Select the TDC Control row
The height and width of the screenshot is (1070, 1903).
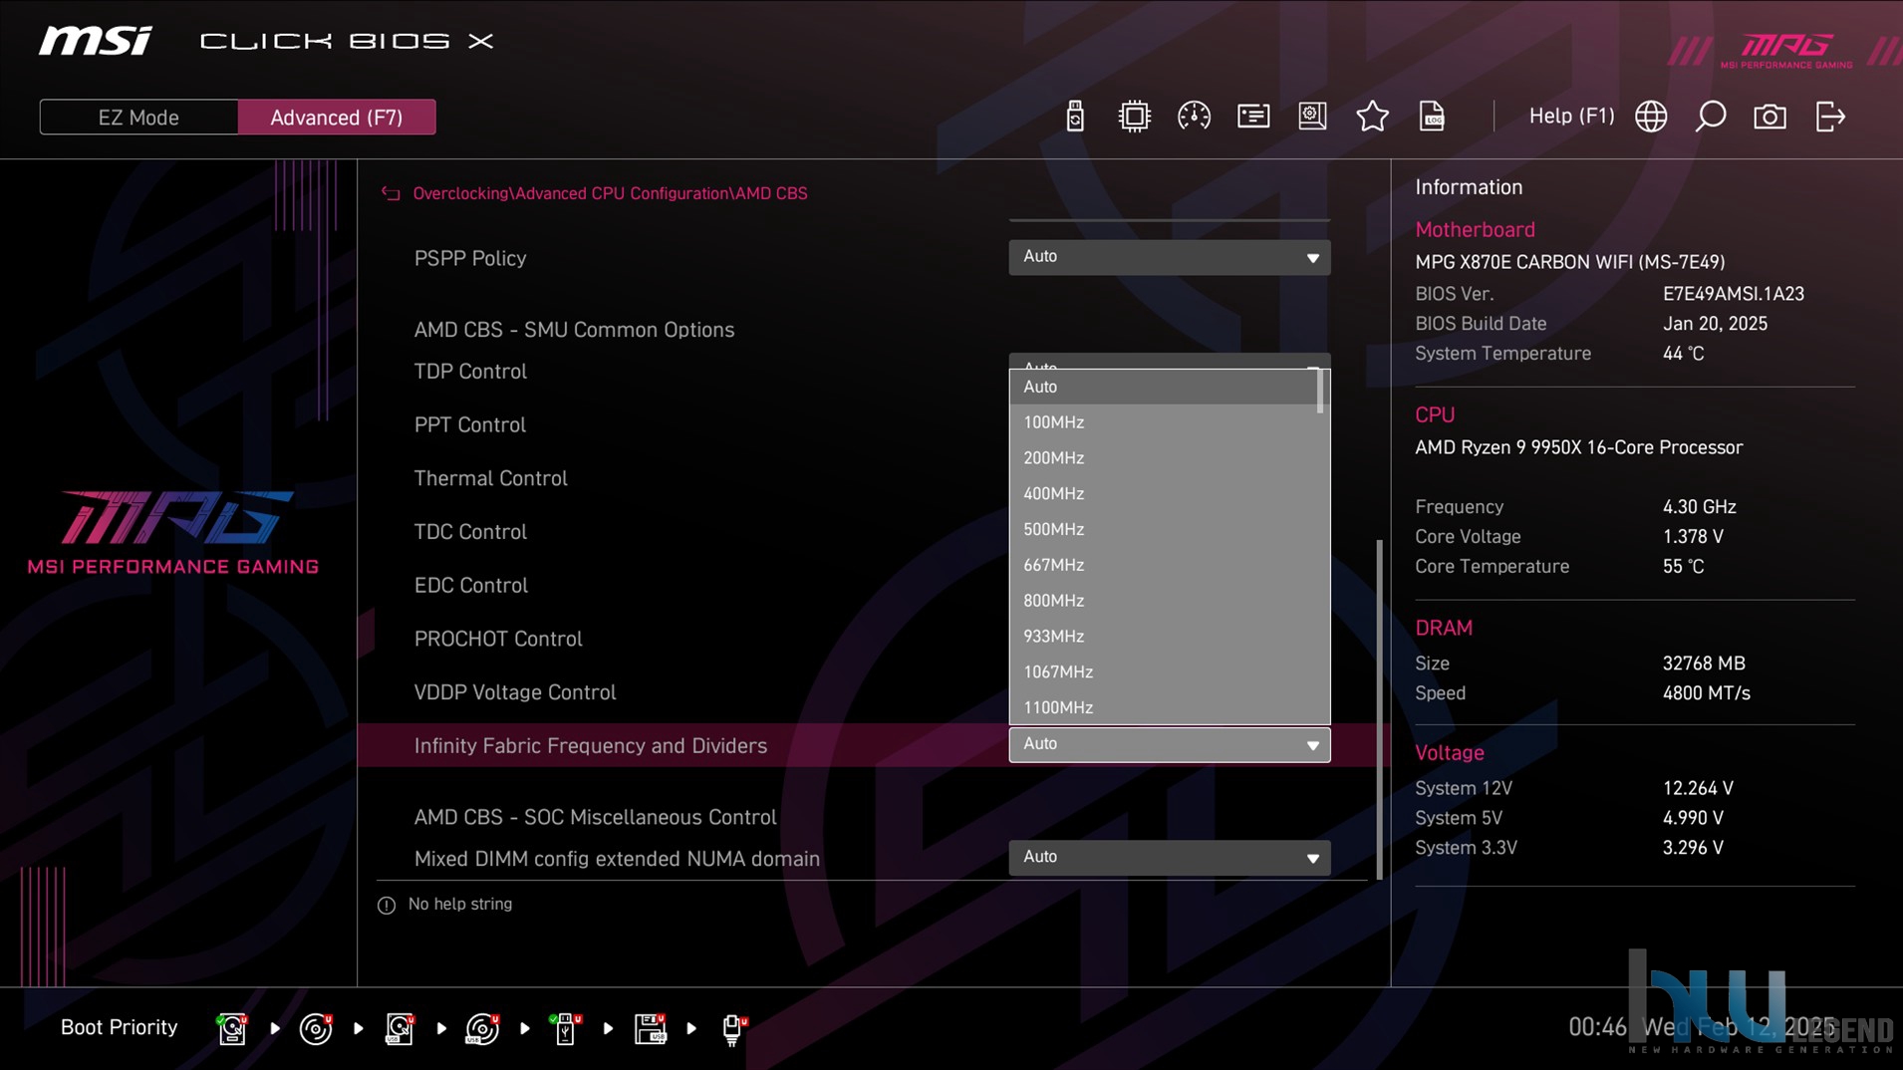pyautogui.click(x=470, y=532)
